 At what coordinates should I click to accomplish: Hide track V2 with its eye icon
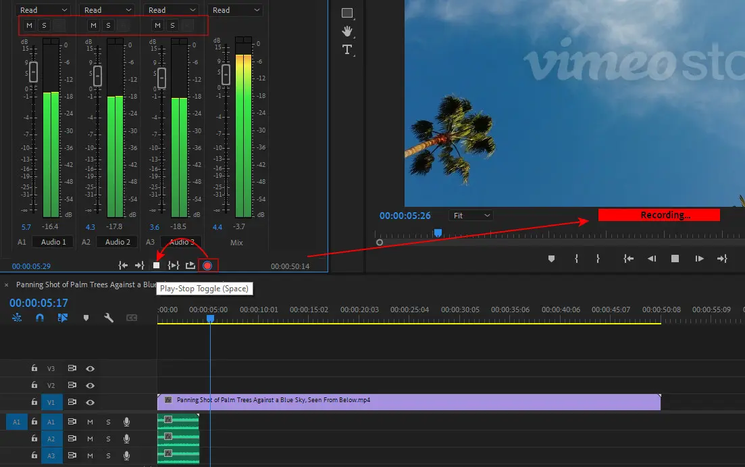point(91,385)
